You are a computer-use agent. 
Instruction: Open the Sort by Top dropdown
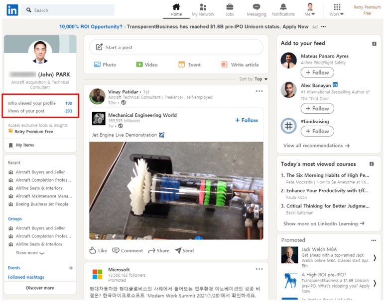261,79
